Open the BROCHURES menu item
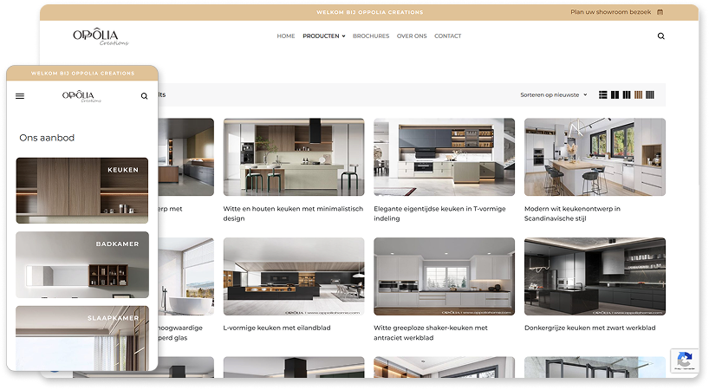 371,36
